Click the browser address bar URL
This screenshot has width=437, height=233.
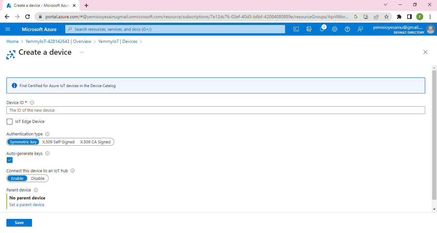(197, 17)
